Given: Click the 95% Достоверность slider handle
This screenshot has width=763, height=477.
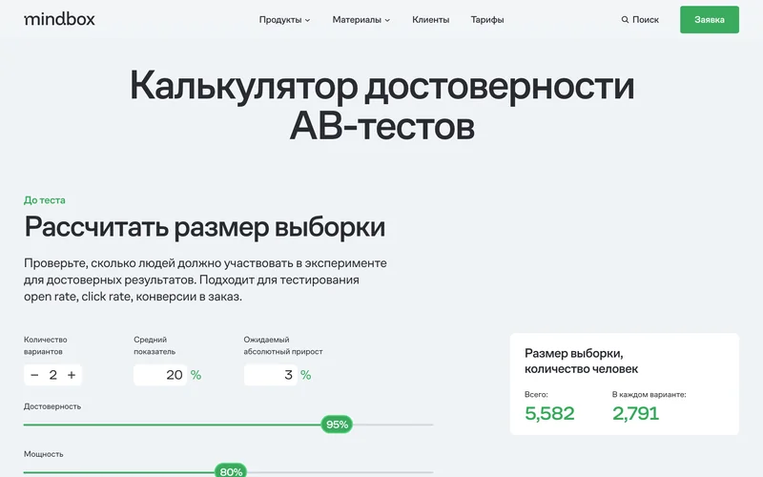Looking at the screenshot, I should click(x=337, y=425).
